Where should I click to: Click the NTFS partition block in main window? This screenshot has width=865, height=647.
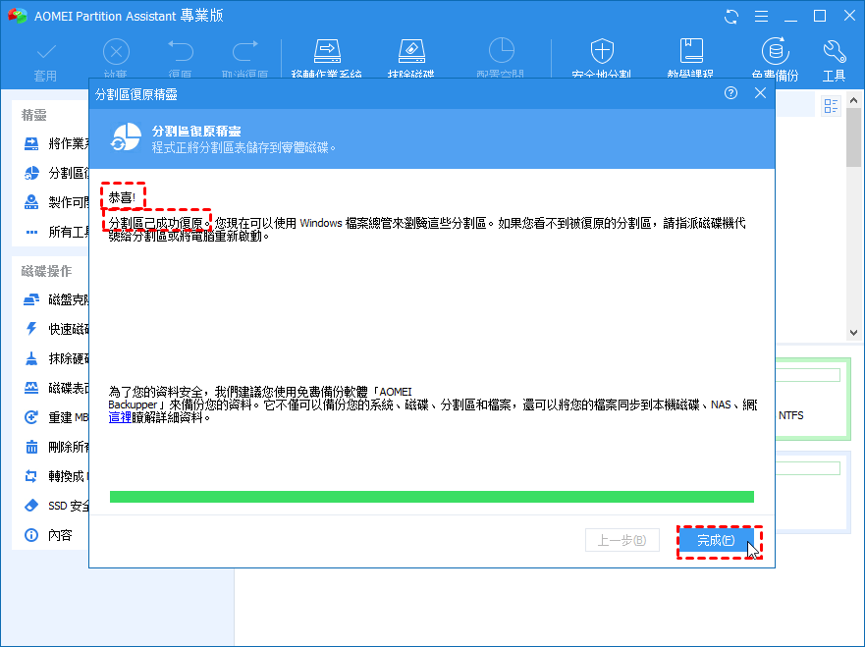(x=813, y=399)
